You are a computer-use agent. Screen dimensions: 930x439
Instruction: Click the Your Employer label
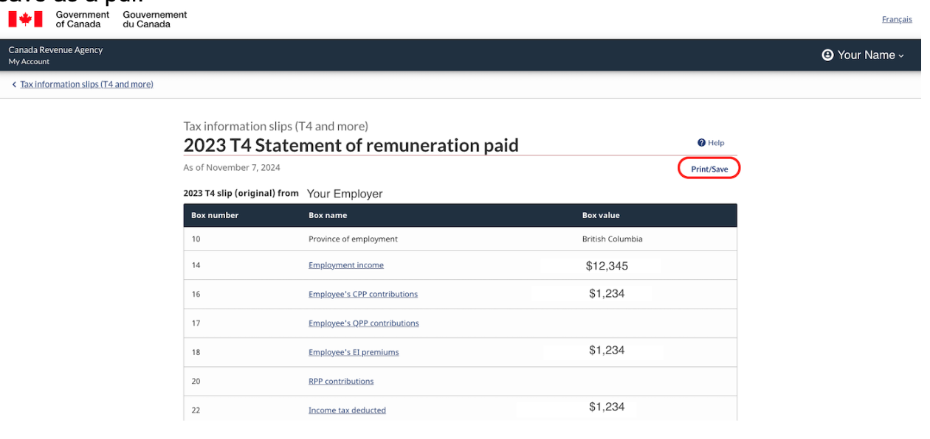345,194
